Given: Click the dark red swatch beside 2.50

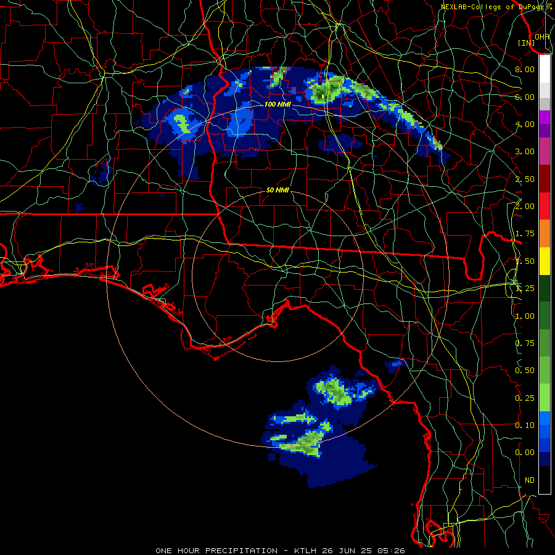Looking at the screenshot, I should [x=545, y=179].
